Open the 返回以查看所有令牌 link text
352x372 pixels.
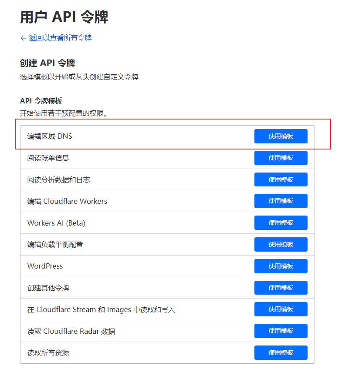(x=60, y=38)
